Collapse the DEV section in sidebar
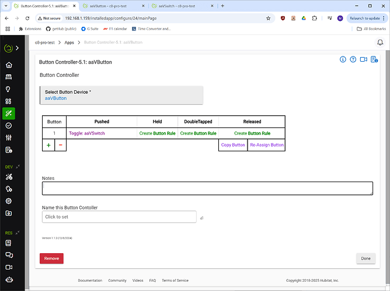The width and height of the screenshot is (390, 291). tap(18, 167)
